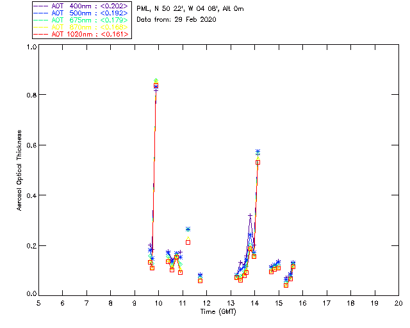Click the AOT 400nm legend entry
The height and width of the screenshot is (328, 410).
(82, 5)
